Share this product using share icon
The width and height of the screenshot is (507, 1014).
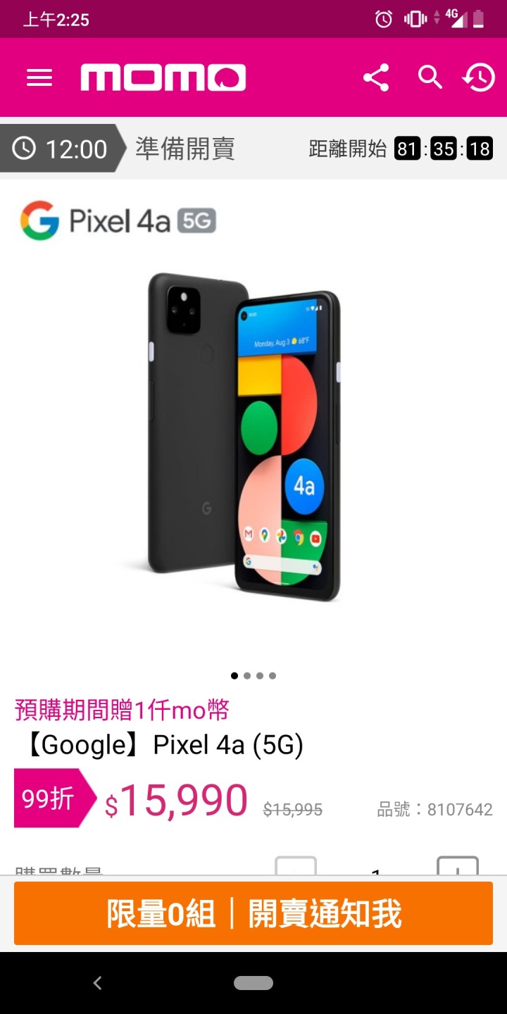(x=376, y=77)
